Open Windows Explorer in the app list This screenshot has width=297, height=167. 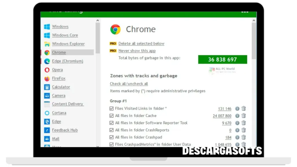pos(68,44)
